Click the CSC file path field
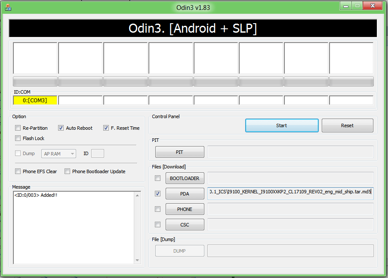This screenshot has height=278, width=388. point(290,225)
